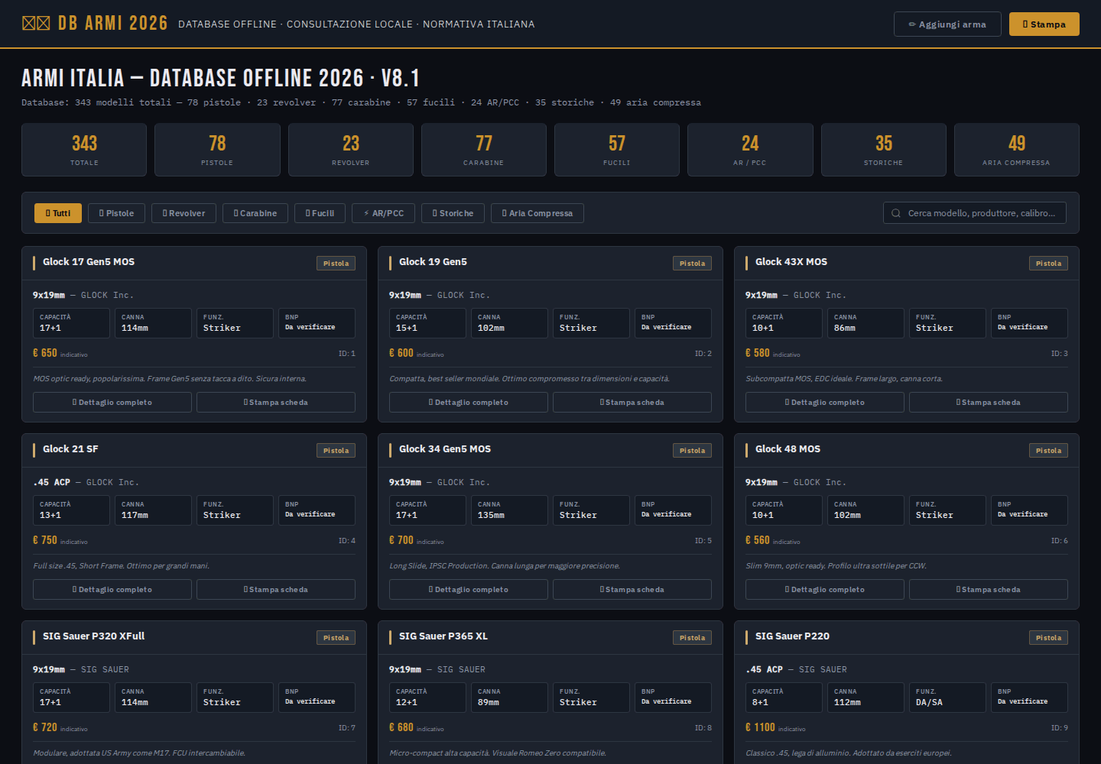Select the Tutti filter tab
Image resolution: width=1101 pixels, height=764 pixels.
(58, 213)
